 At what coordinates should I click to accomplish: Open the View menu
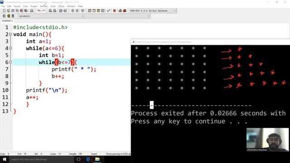tap(25, 6)
